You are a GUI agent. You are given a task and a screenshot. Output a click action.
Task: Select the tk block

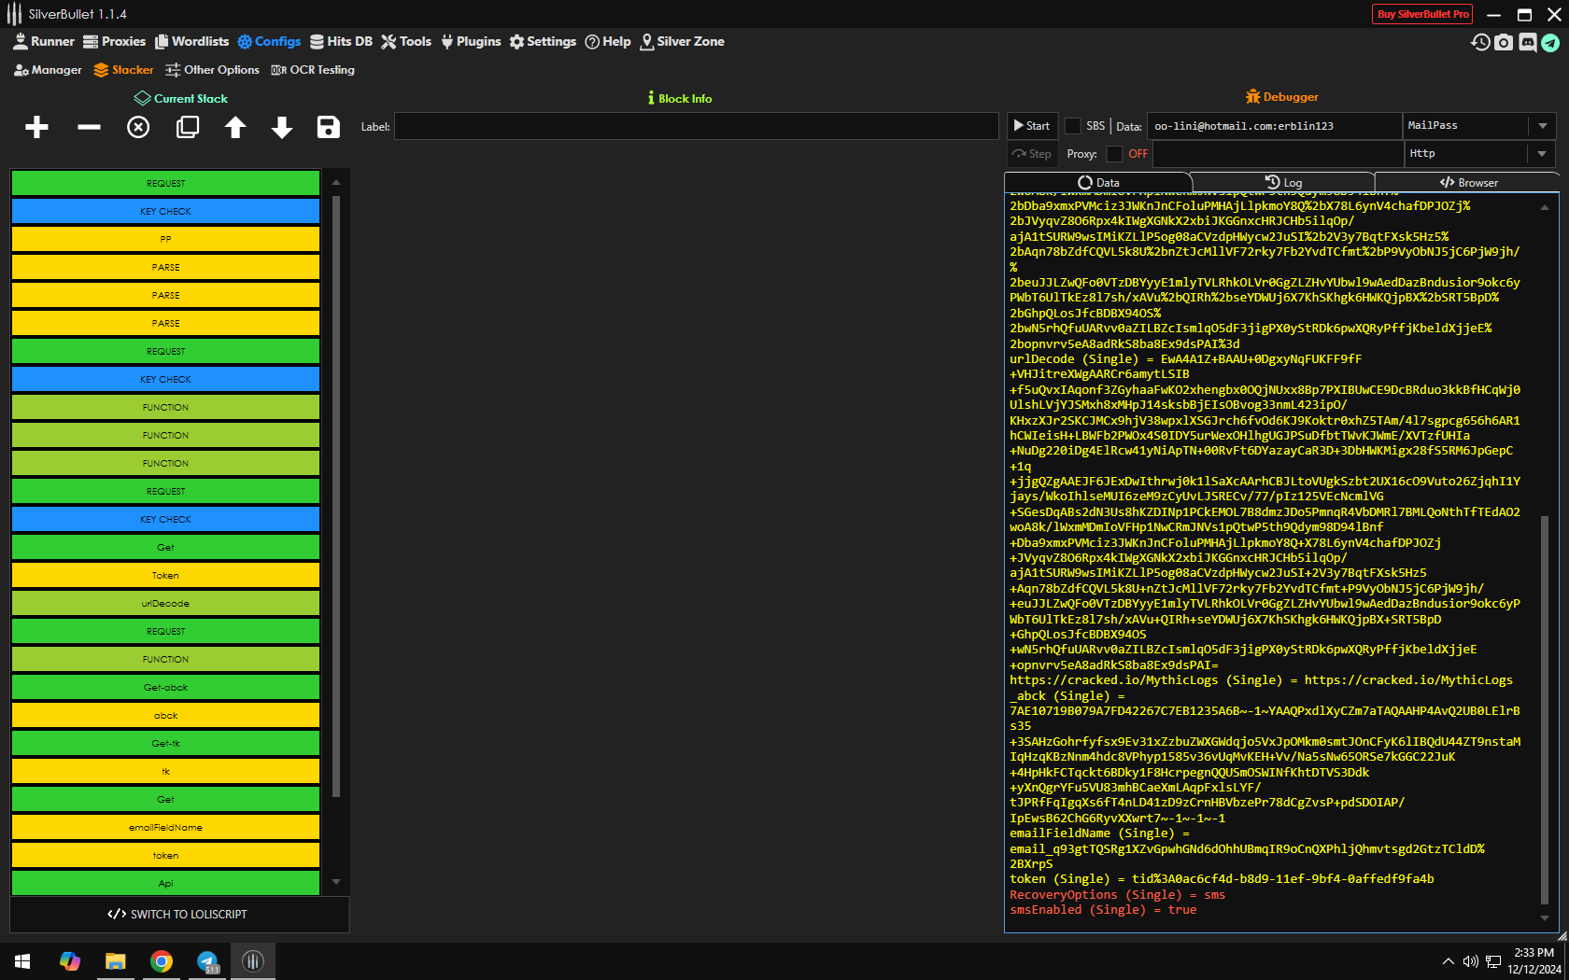point(165,771)
